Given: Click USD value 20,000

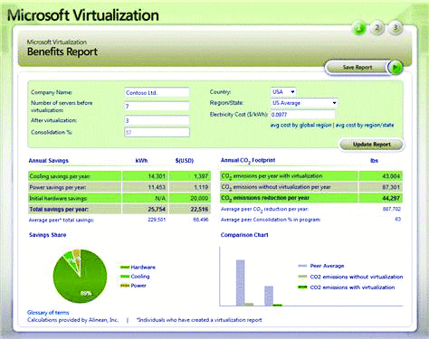Looking at the screenshot, I should (x=199, y=198).
